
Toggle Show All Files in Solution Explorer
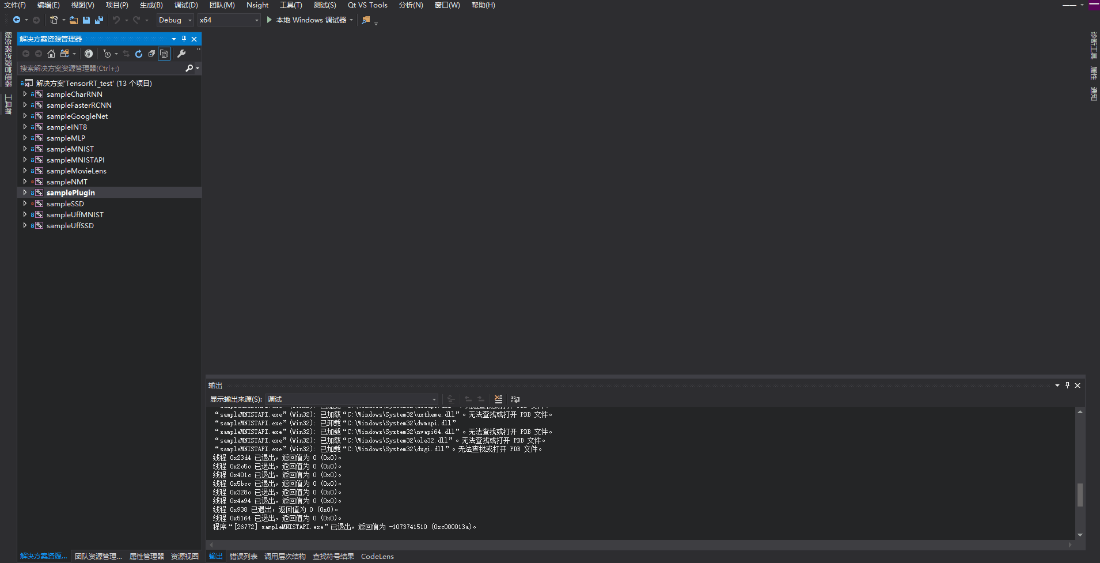click(x=164, y=54)
